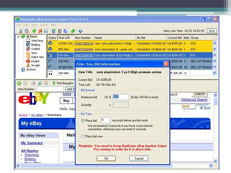Click the user account toolbar icon
This screenshot has width=231, height=173.
pos(21,31)
